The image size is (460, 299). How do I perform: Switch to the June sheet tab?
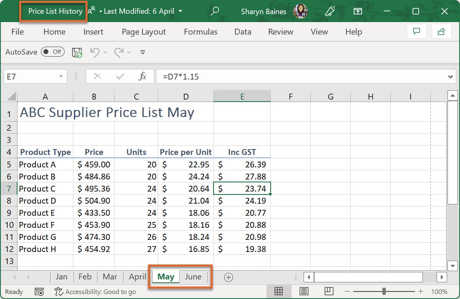pos(193,277)
